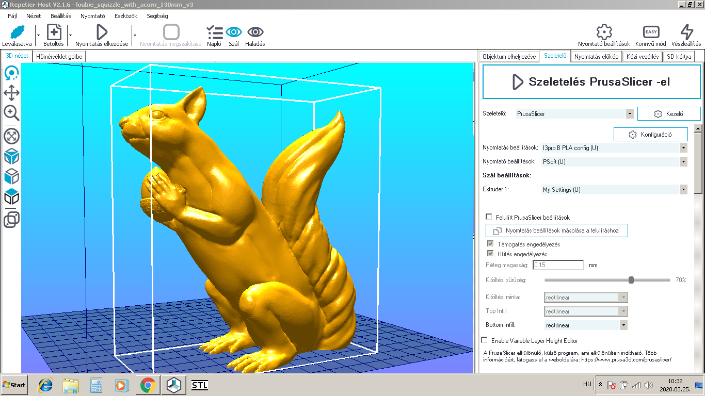This screenshot has width=705, height=396.
Task: Switch to SD kártya tab
Action: pos(679,56)
